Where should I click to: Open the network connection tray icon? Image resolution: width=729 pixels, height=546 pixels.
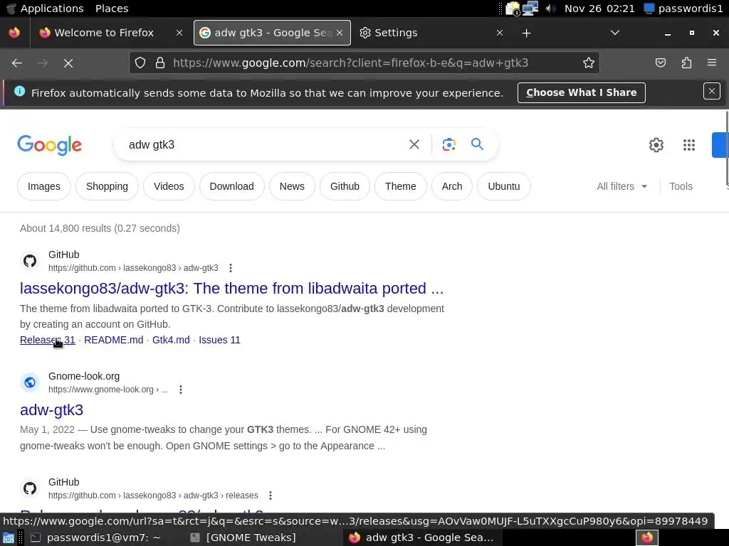click(x=530, y=9)
